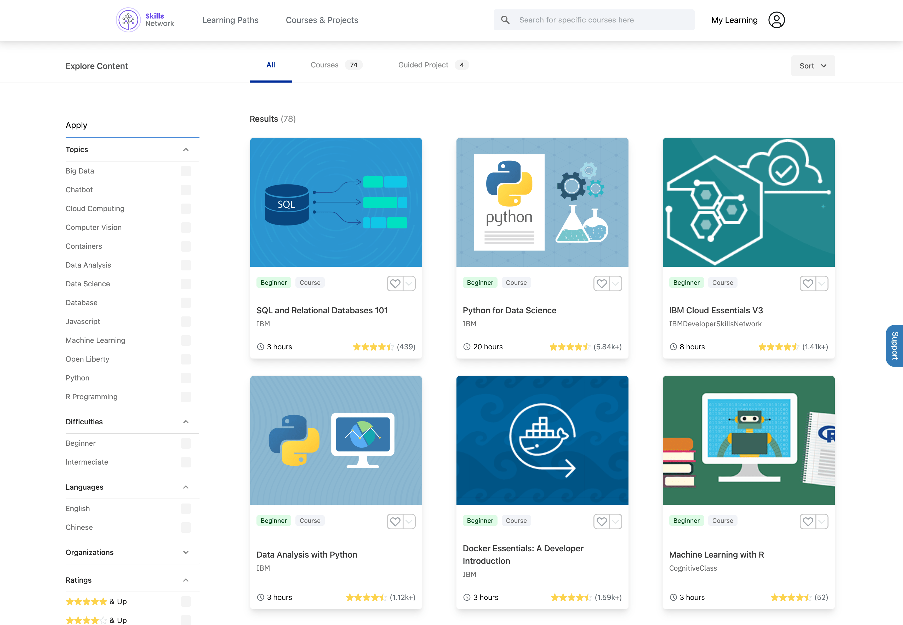Open the Data Analysis with Python course link
This screenshot has width=903, height=625.
pos(306,554)
